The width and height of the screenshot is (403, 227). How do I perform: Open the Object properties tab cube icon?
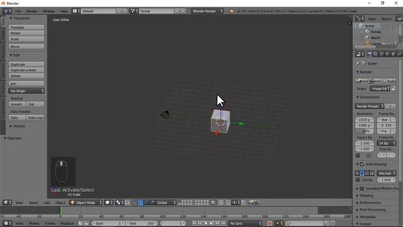click(x=393, y=54)
